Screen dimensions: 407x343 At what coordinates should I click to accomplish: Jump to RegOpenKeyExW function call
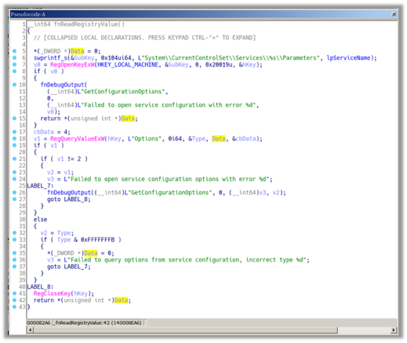[72, 64]
